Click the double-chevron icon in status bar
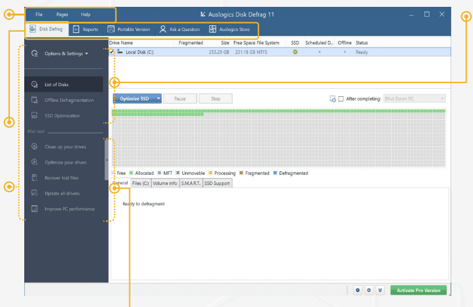This screenshot has width=473, height=307. (x=380, y=290)
